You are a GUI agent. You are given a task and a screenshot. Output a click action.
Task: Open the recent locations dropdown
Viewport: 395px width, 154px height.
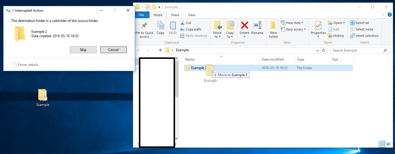tap(154, 50)
